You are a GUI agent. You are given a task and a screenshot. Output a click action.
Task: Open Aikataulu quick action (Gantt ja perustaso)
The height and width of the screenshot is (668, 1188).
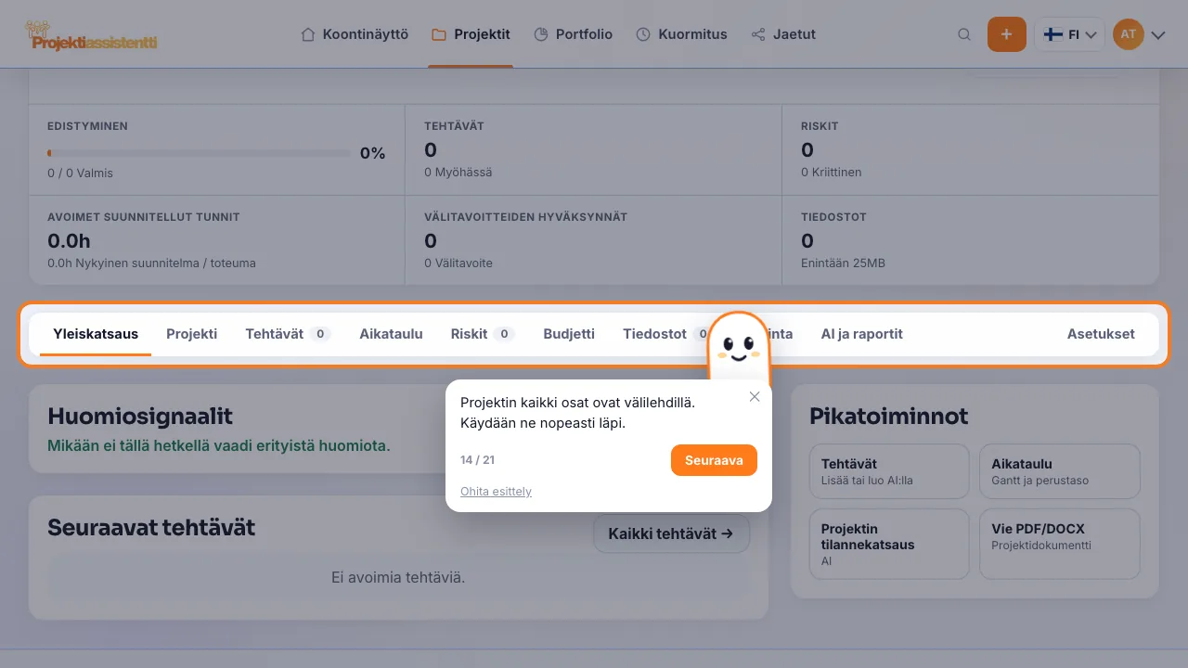[1059, 471]
